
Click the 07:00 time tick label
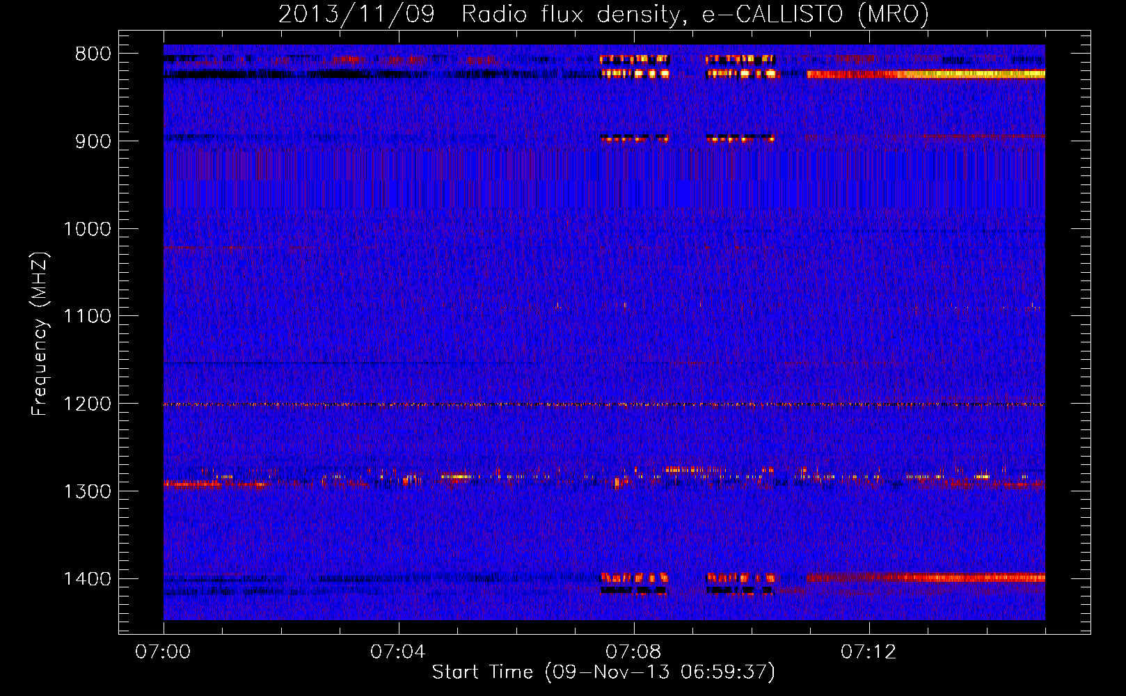click(164, 652)
